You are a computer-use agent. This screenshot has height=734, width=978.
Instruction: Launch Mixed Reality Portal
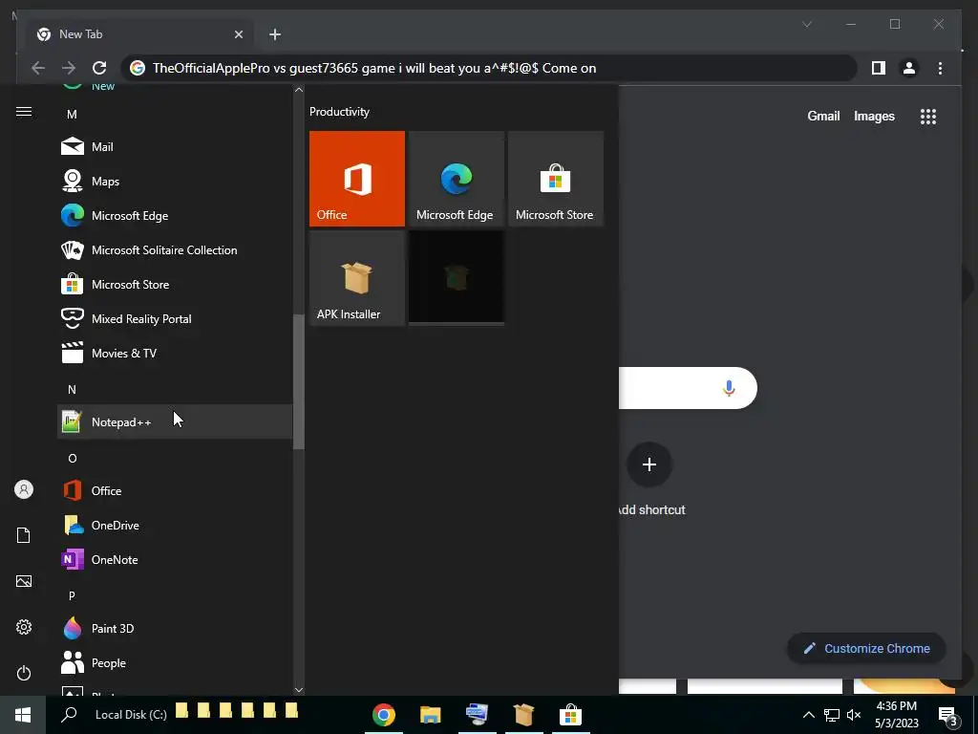pyautogui.click(x=175, y=318)
